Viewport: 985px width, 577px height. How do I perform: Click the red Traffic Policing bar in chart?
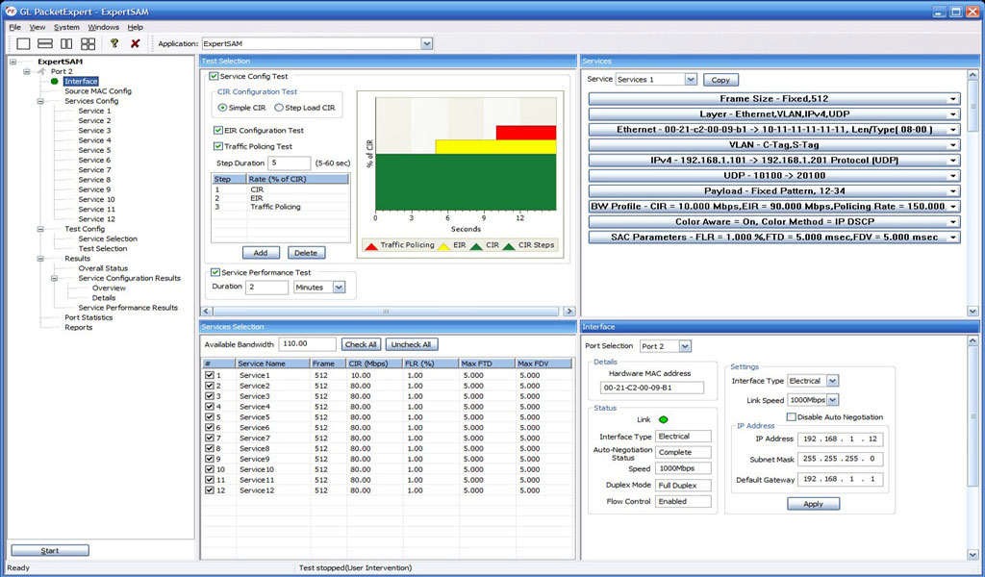(526, 133)
